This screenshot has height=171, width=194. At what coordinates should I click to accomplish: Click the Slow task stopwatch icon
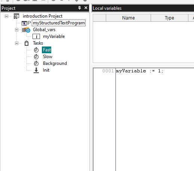pos(36,57)
